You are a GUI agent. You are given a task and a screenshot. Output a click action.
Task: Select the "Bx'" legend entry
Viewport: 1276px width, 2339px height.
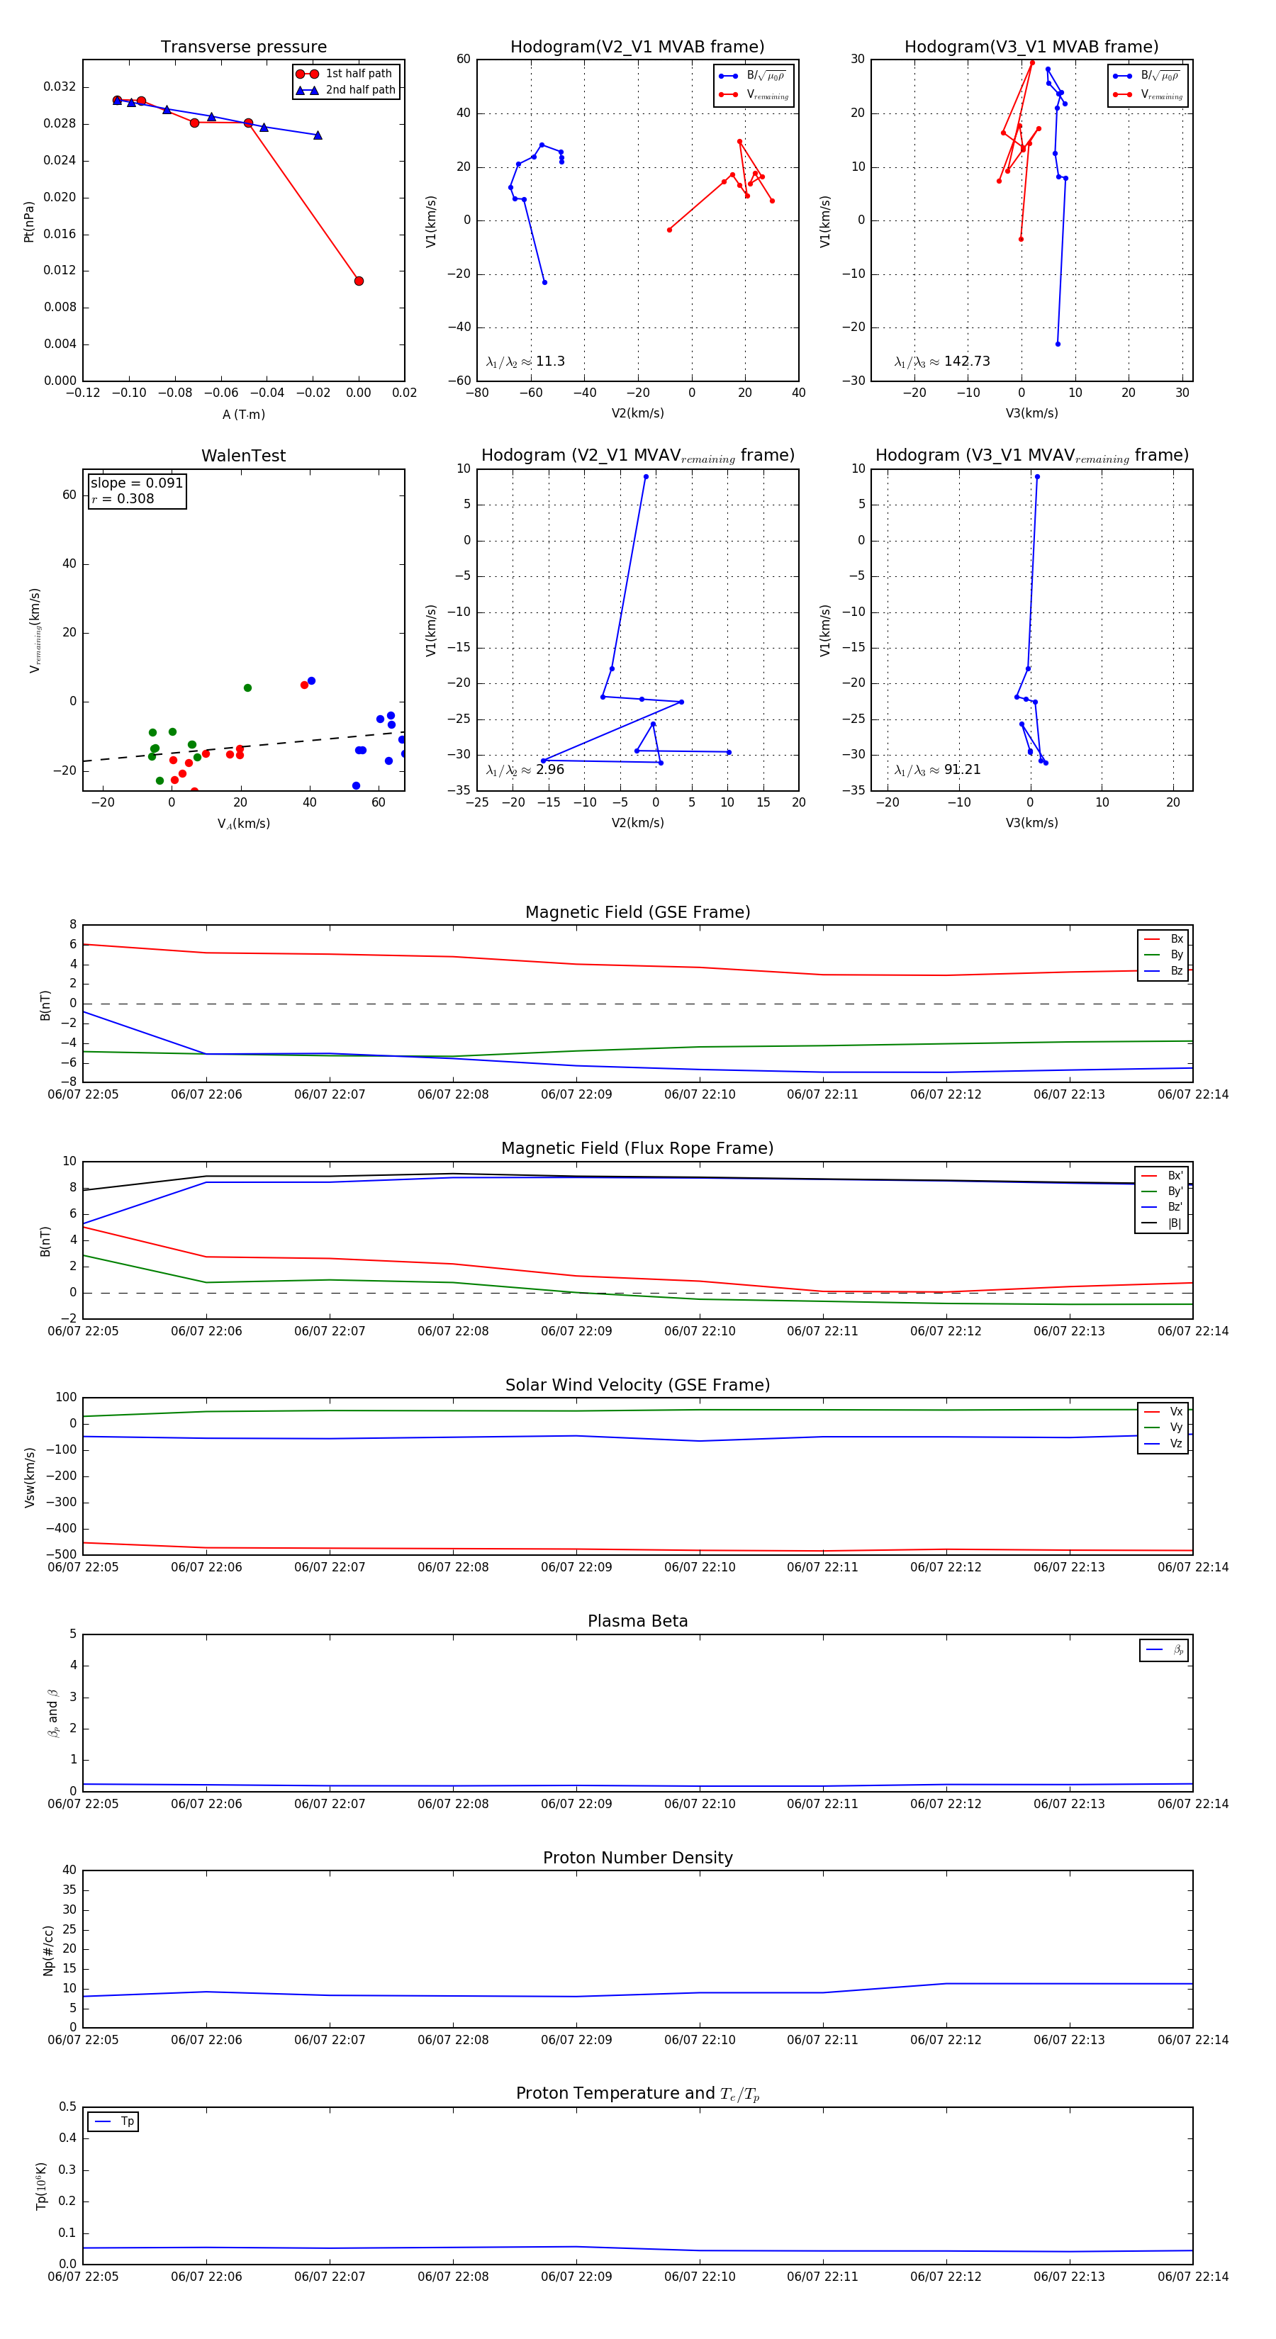point(1163,1175)
